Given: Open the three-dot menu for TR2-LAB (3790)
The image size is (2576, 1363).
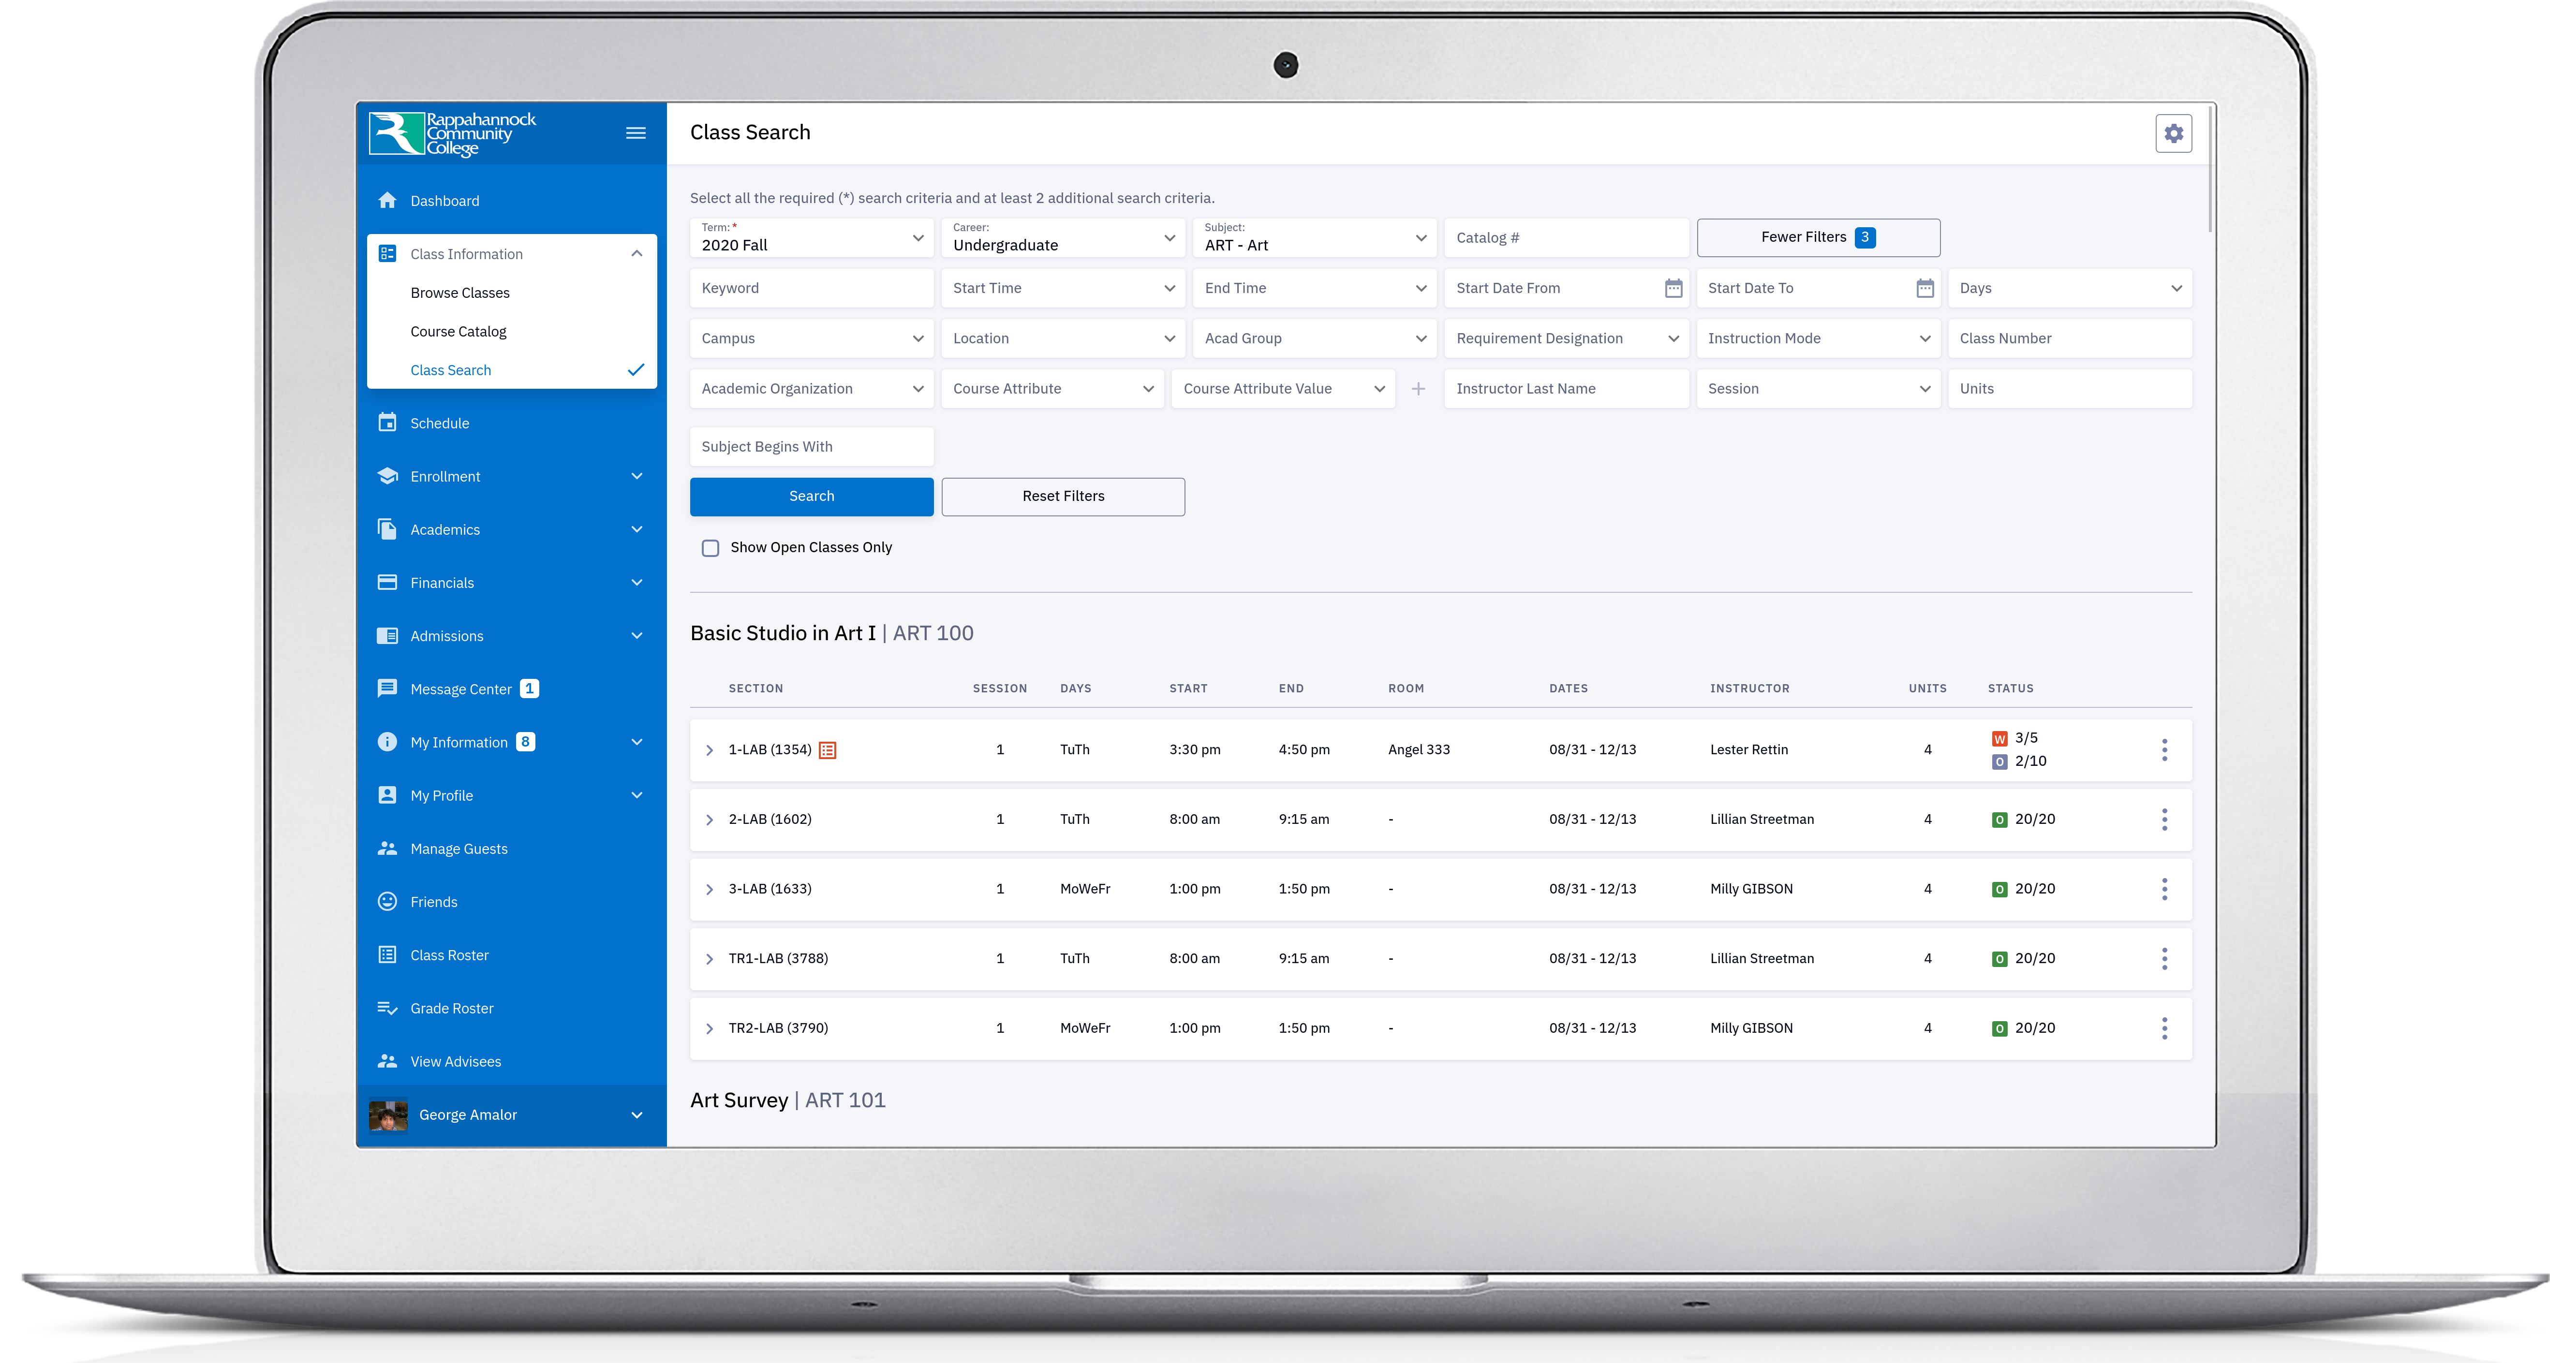Looking at the screenshot, I should coord(2164,1028).
